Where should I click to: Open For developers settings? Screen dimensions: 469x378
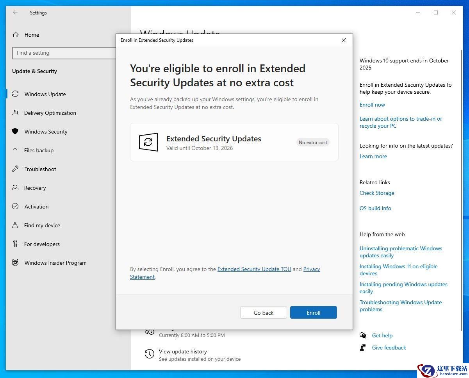tap(42, 244)
